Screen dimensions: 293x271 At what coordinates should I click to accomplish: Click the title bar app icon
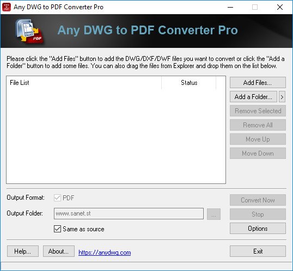click(7, 7)
